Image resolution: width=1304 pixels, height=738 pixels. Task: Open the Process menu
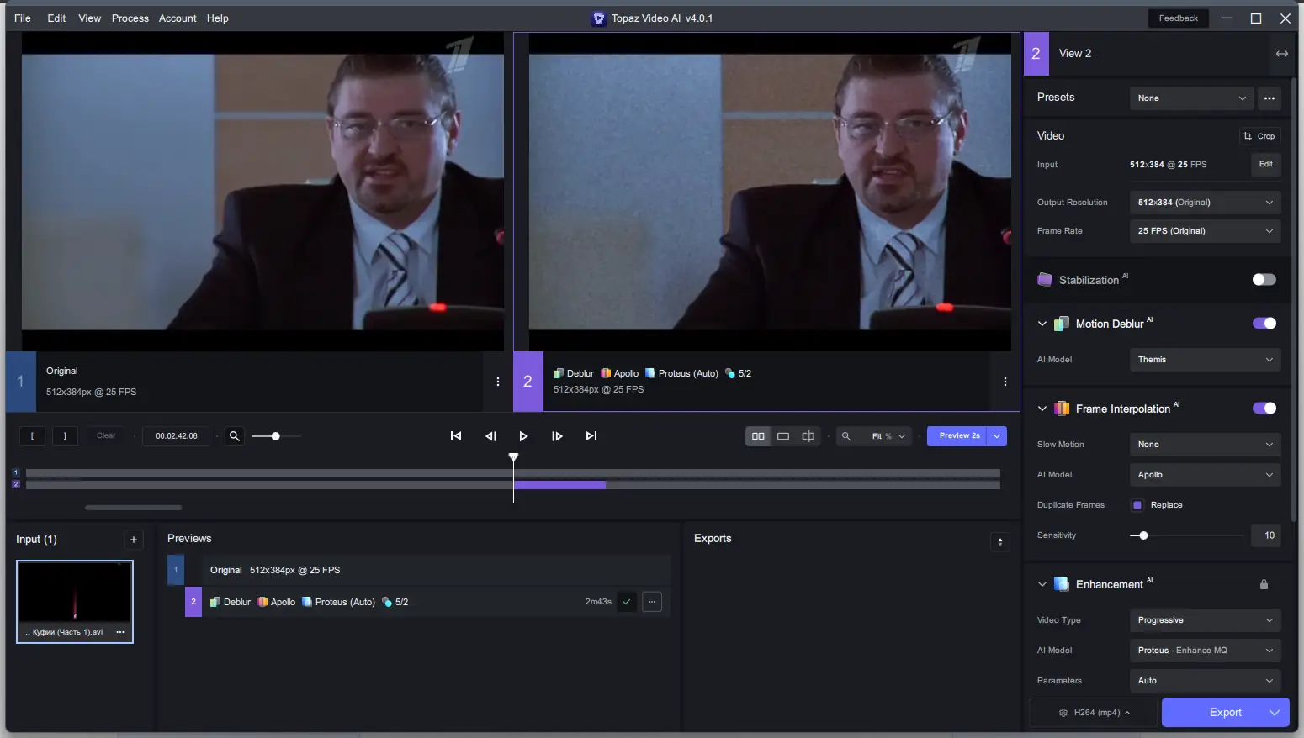tap(130, 18)
